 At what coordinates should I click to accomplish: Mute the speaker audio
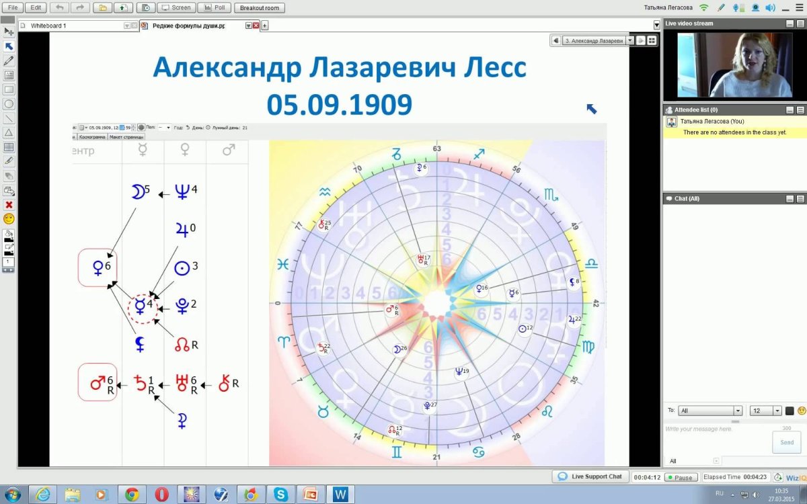(769, 7)
